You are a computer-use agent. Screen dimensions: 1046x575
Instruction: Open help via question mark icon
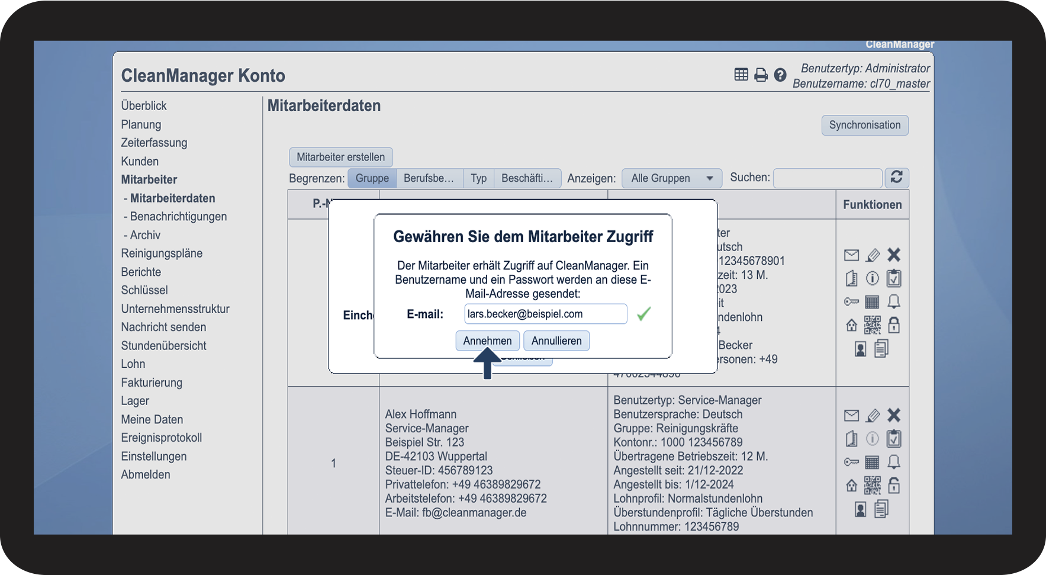[x=780, y=75]
